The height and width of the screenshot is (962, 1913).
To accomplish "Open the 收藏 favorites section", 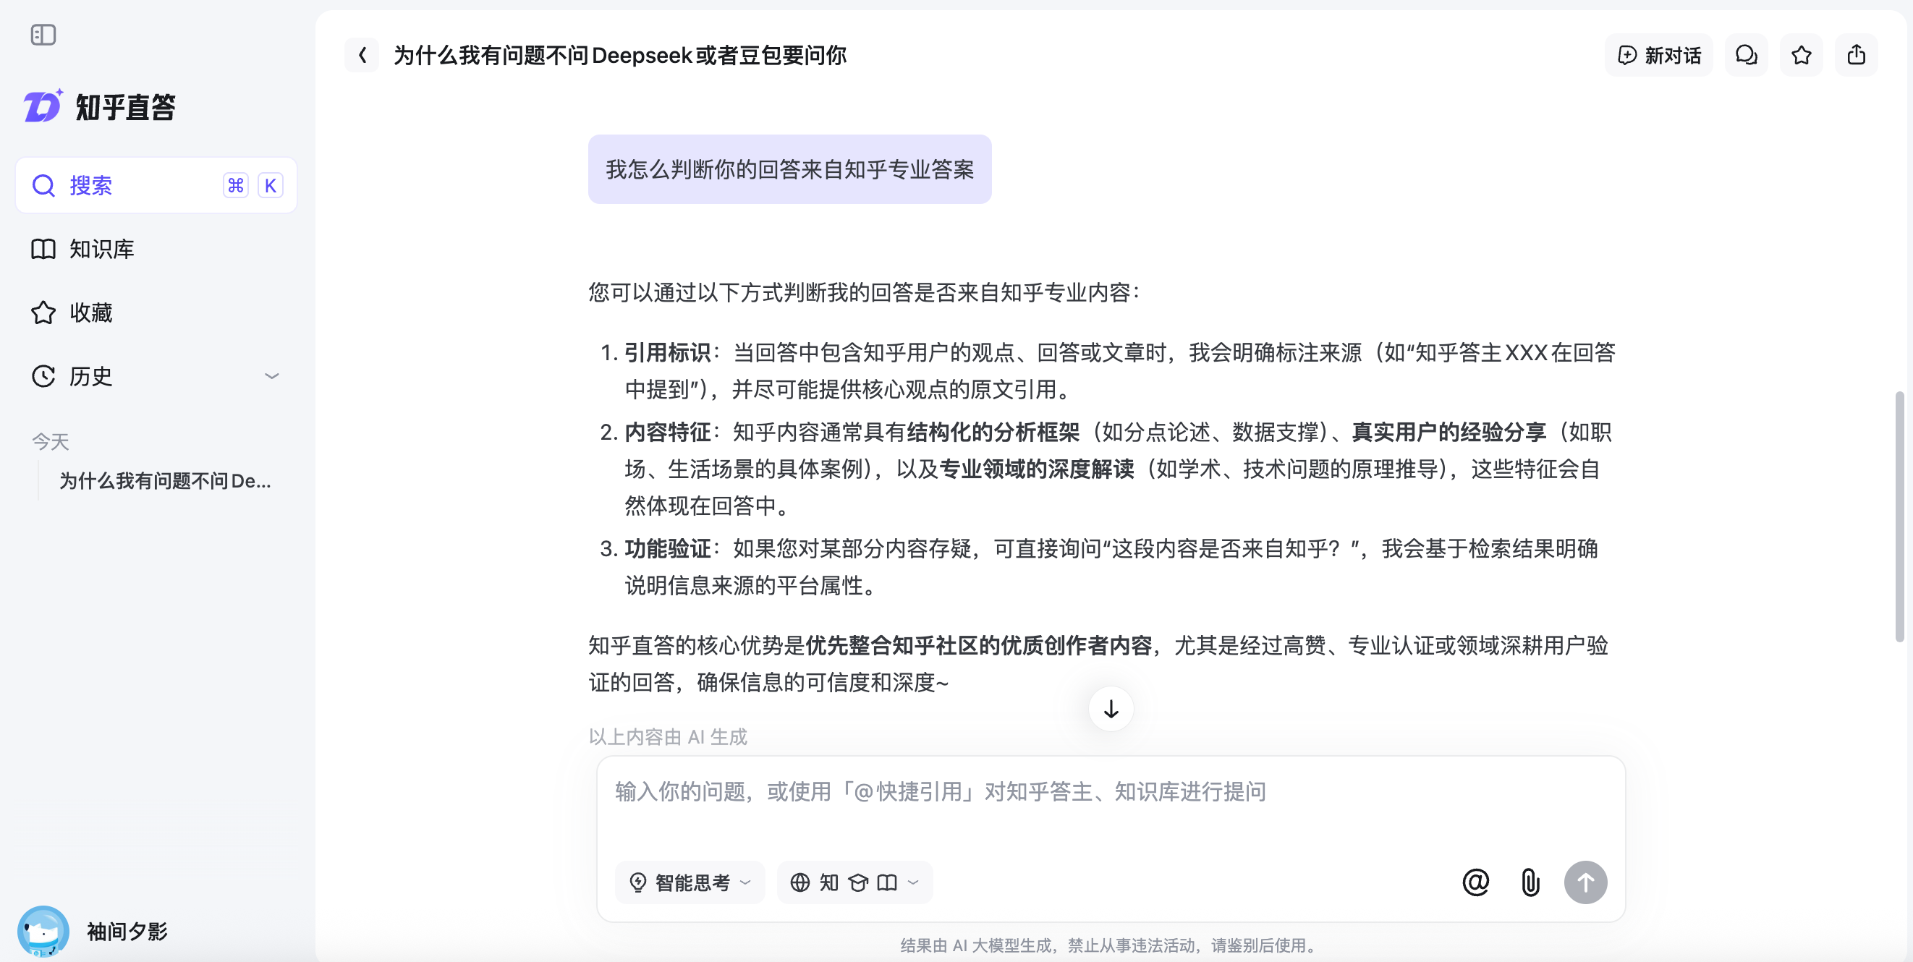I will 90,312.
